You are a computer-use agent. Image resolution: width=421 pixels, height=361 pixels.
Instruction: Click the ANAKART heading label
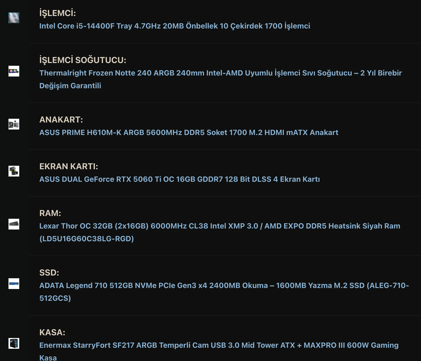click(61, 119)
